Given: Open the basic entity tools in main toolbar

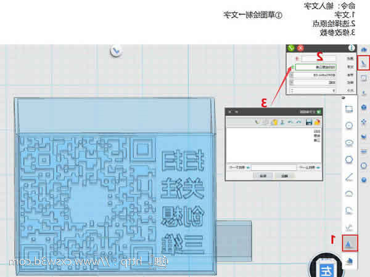Looking at the screenshot, I should [x=364, y=49].
